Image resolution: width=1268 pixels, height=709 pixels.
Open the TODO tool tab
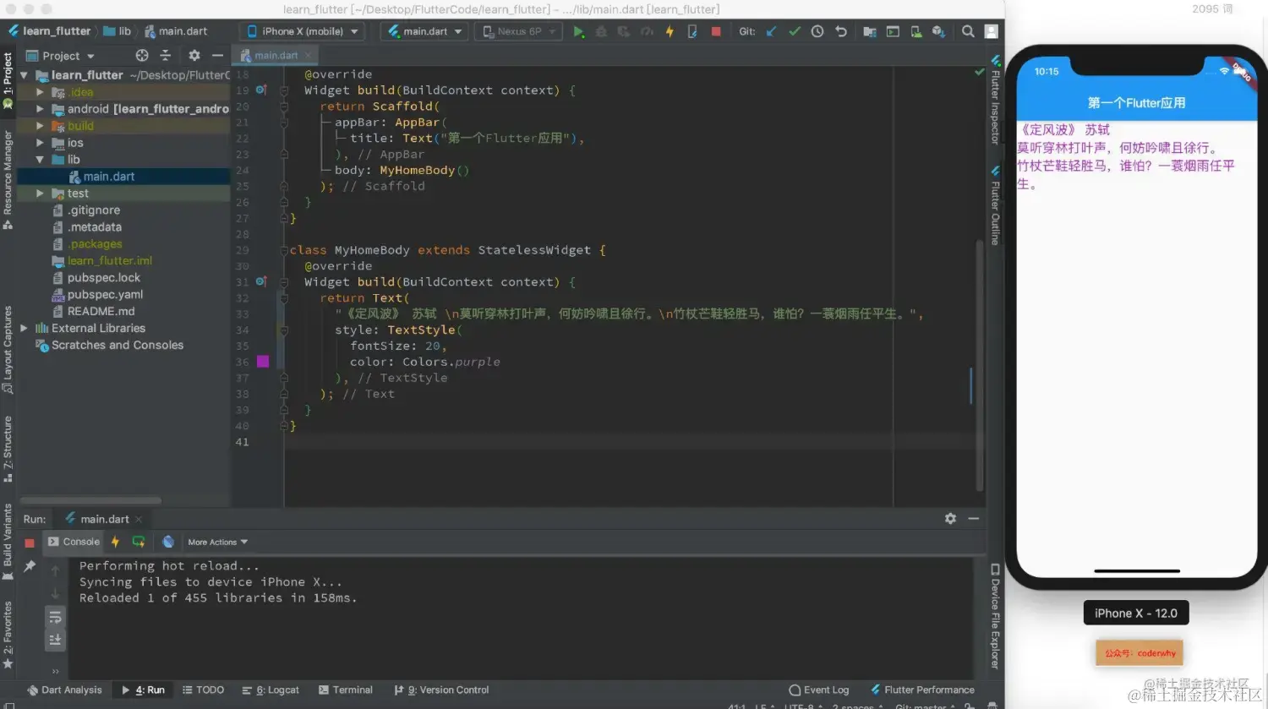[203, 690]
